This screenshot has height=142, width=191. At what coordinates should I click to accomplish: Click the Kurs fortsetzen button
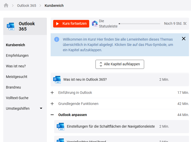coord(71,24)
